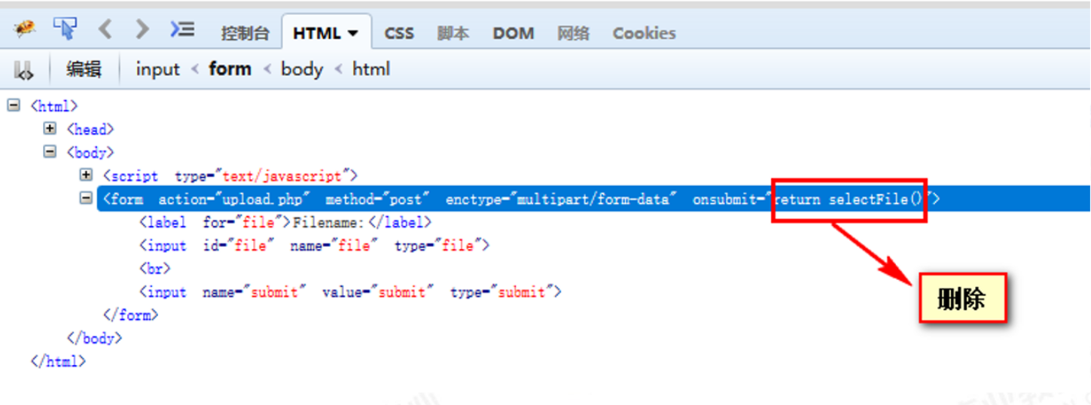Image resolution: width=1091 pixels, height=405 pixels.
Task: Select the input id="file" row
Action: tap(315, 246)
